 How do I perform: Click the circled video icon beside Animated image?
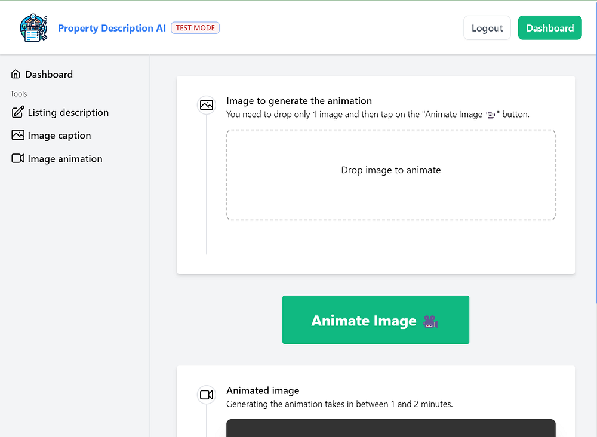(207, 395)
